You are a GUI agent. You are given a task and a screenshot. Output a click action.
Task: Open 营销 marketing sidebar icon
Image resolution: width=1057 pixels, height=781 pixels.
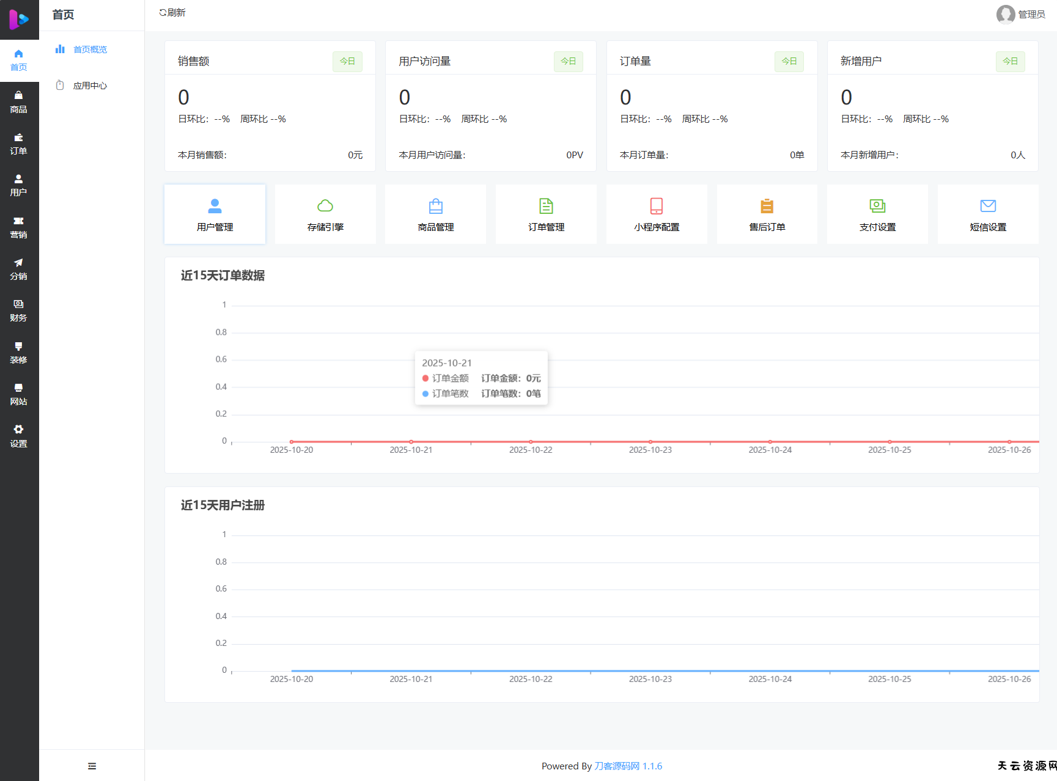18,227
